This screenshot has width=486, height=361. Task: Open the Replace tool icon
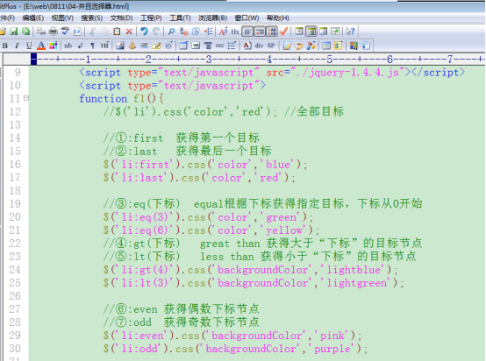183,32
